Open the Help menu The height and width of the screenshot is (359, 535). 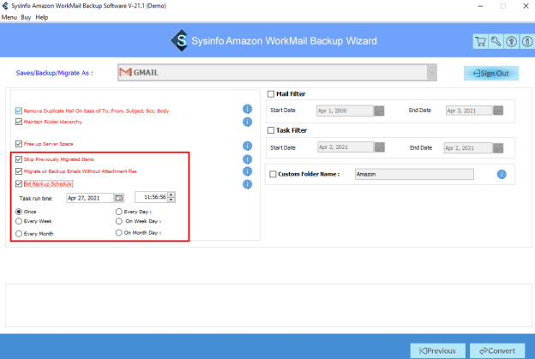[x=42, y=17]
